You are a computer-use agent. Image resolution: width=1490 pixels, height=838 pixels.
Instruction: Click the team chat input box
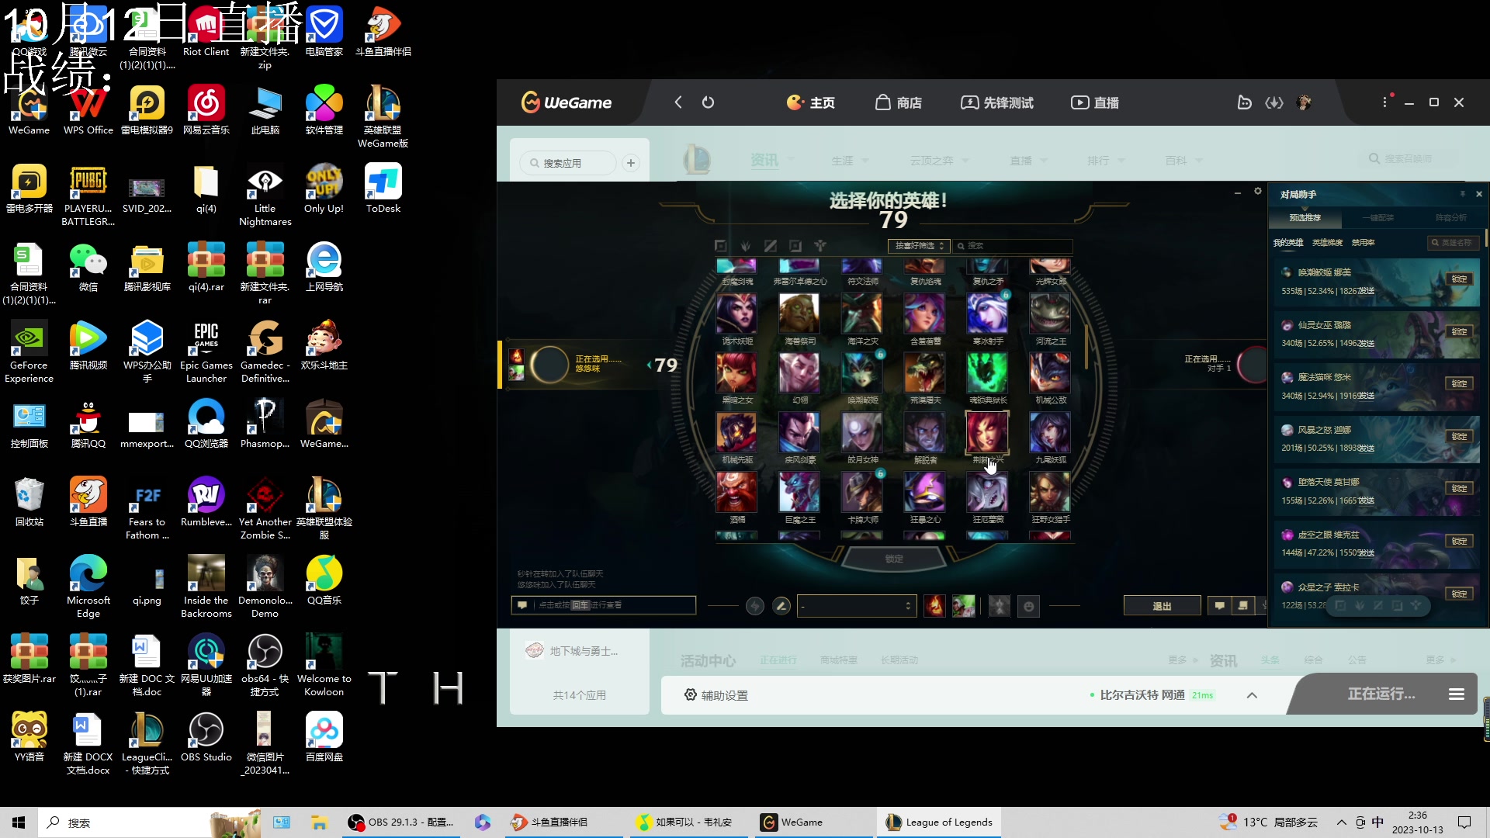[604, 605]
